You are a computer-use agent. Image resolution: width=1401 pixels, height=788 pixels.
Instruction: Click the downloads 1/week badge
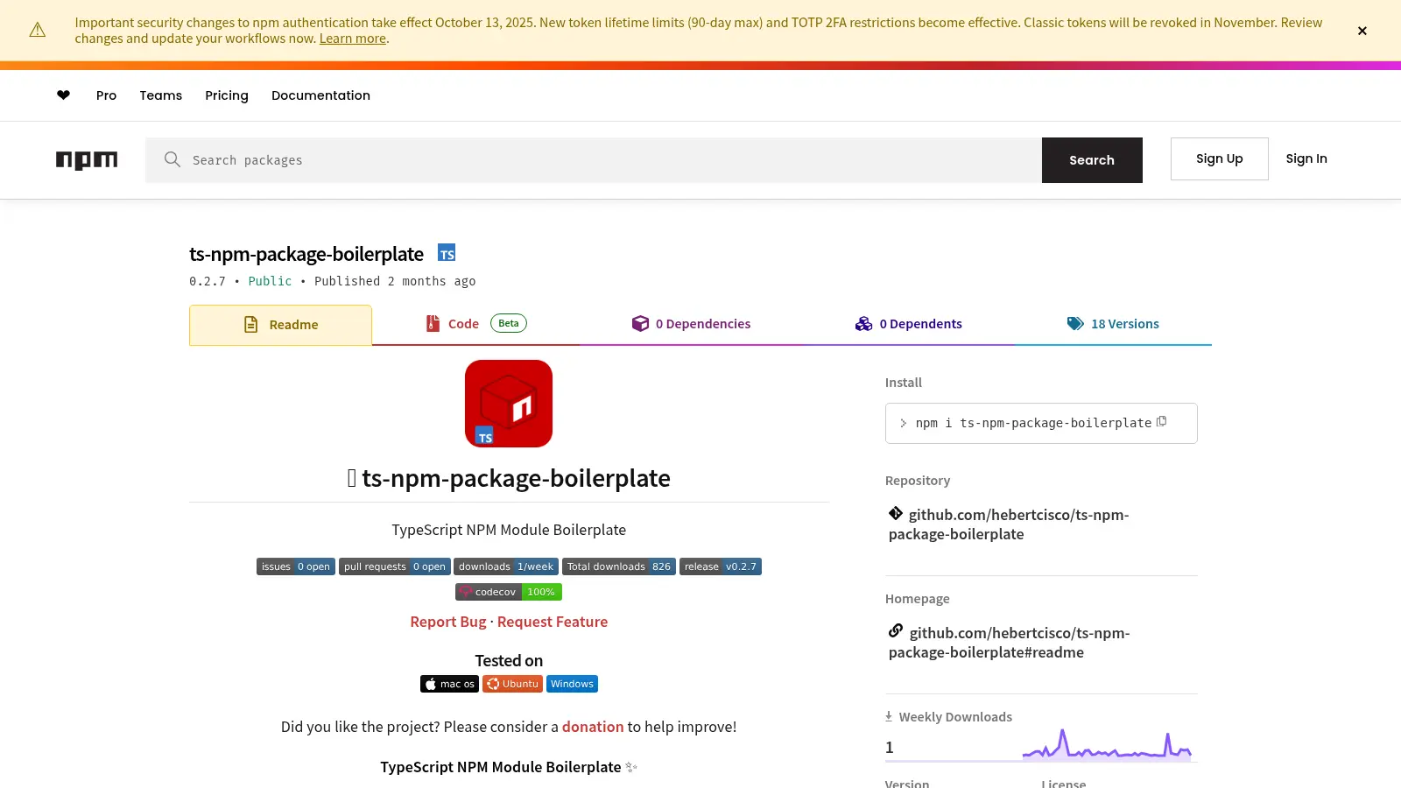(506, 566)
